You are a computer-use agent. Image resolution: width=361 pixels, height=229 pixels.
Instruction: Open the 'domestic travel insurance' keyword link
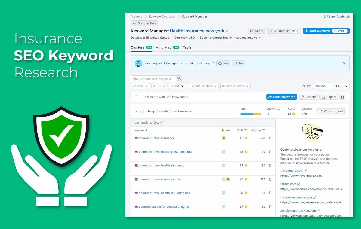tap(157, 138)
